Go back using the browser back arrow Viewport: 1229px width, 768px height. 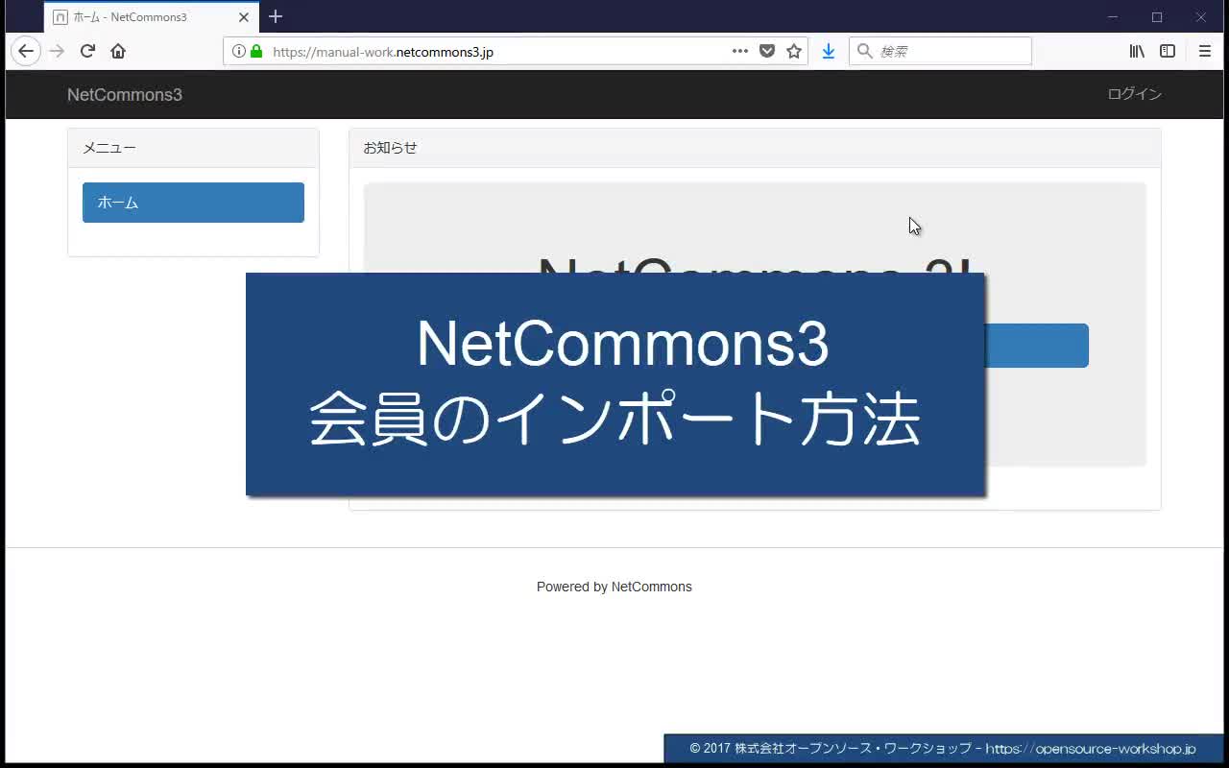pyautogui.click(x=26, y=51)
